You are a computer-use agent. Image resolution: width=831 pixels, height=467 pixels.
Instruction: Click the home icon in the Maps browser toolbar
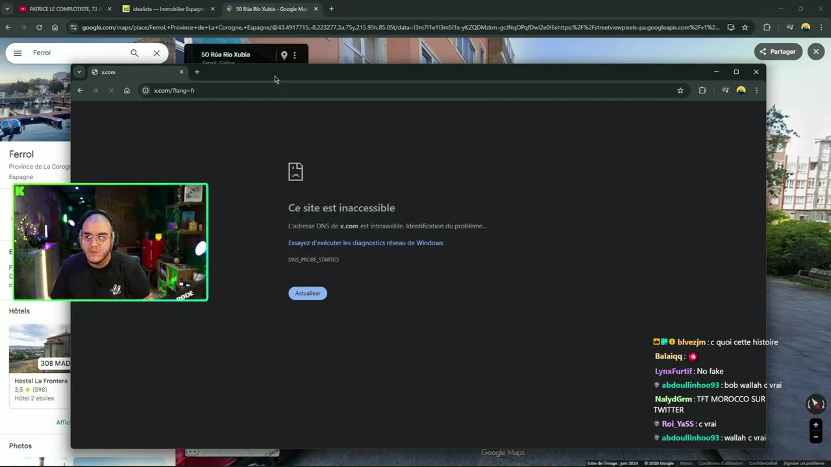(55, 27)
